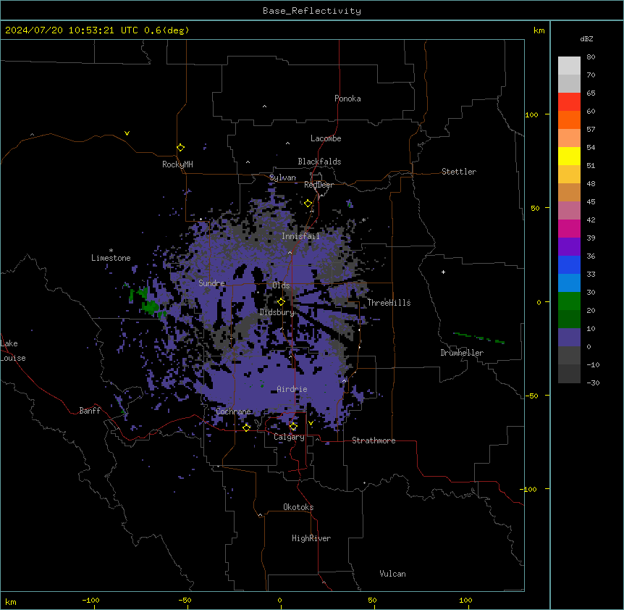This screenshot has width=624, height=610.
Task: Click the Sundre city label
Action: tap(211, 283)
